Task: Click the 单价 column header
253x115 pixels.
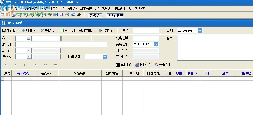Action: point(208,73)
